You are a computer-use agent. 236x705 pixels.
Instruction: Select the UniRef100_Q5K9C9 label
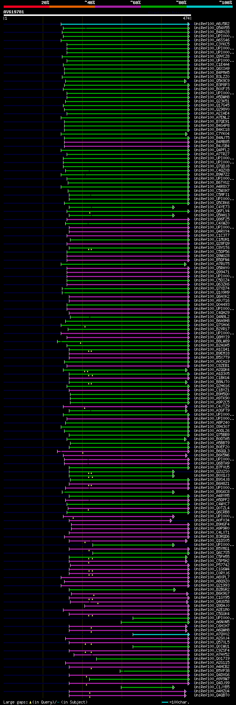point(212,81)
